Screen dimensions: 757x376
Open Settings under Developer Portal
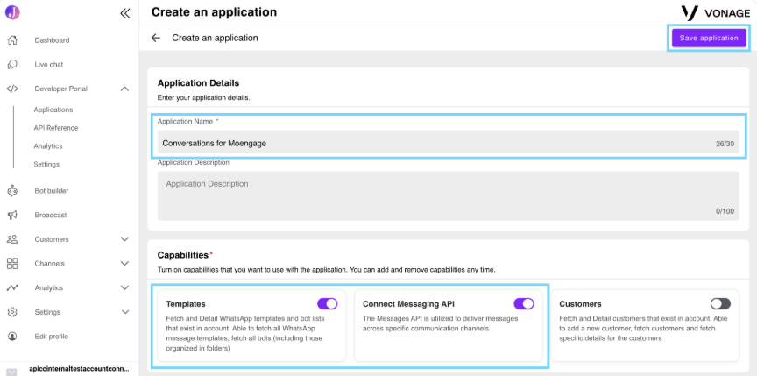click(x=46, y=164)
